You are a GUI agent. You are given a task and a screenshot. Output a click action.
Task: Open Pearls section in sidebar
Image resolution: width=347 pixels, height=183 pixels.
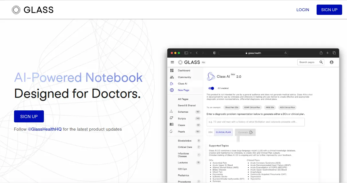(x=181, y=132)
